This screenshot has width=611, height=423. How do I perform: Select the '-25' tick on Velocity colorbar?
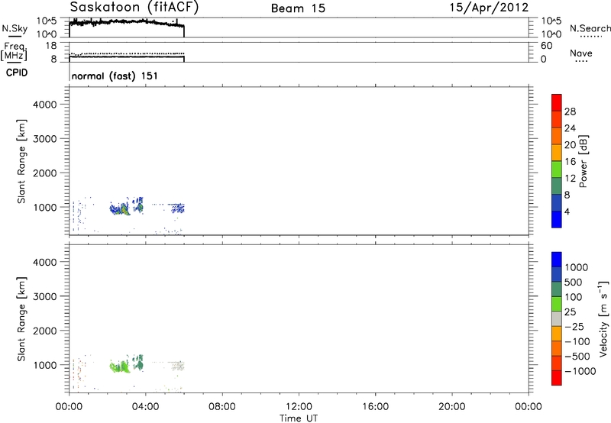coord(574,327)
